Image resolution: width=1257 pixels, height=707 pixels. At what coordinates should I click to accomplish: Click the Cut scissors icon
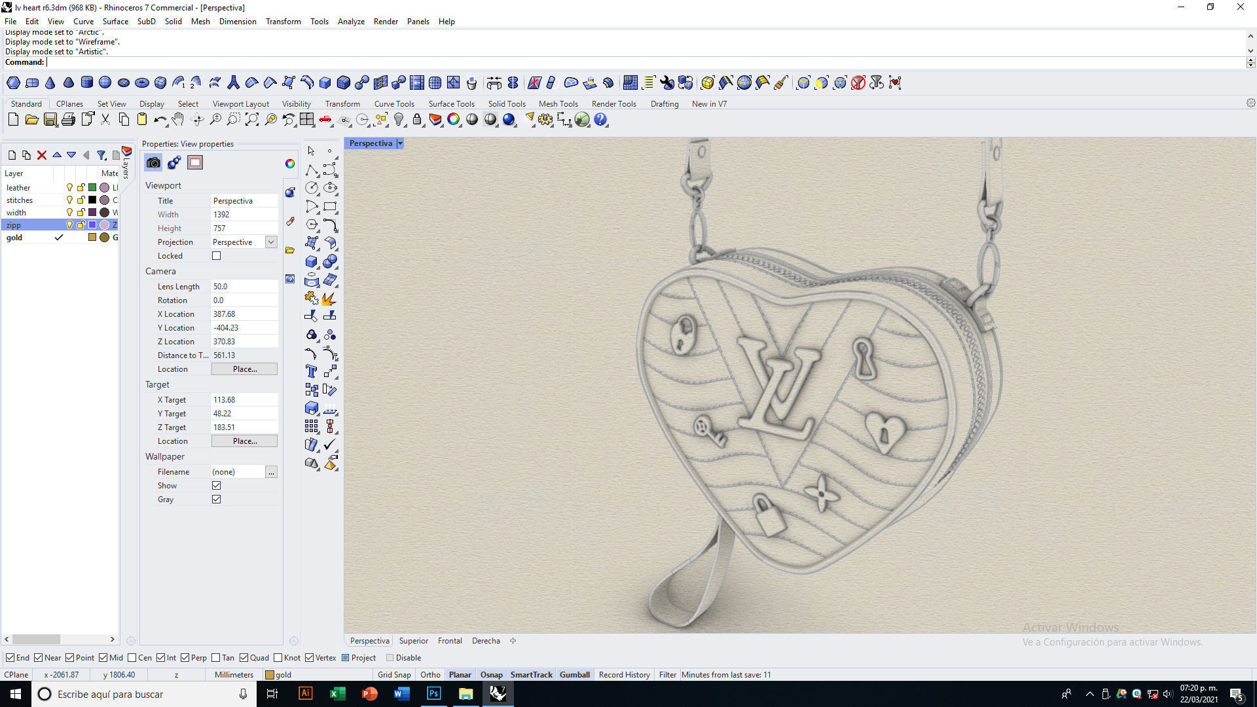105,120
